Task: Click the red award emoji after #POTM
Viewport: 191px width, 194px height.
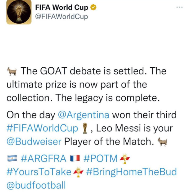Action: click(125, 159)
